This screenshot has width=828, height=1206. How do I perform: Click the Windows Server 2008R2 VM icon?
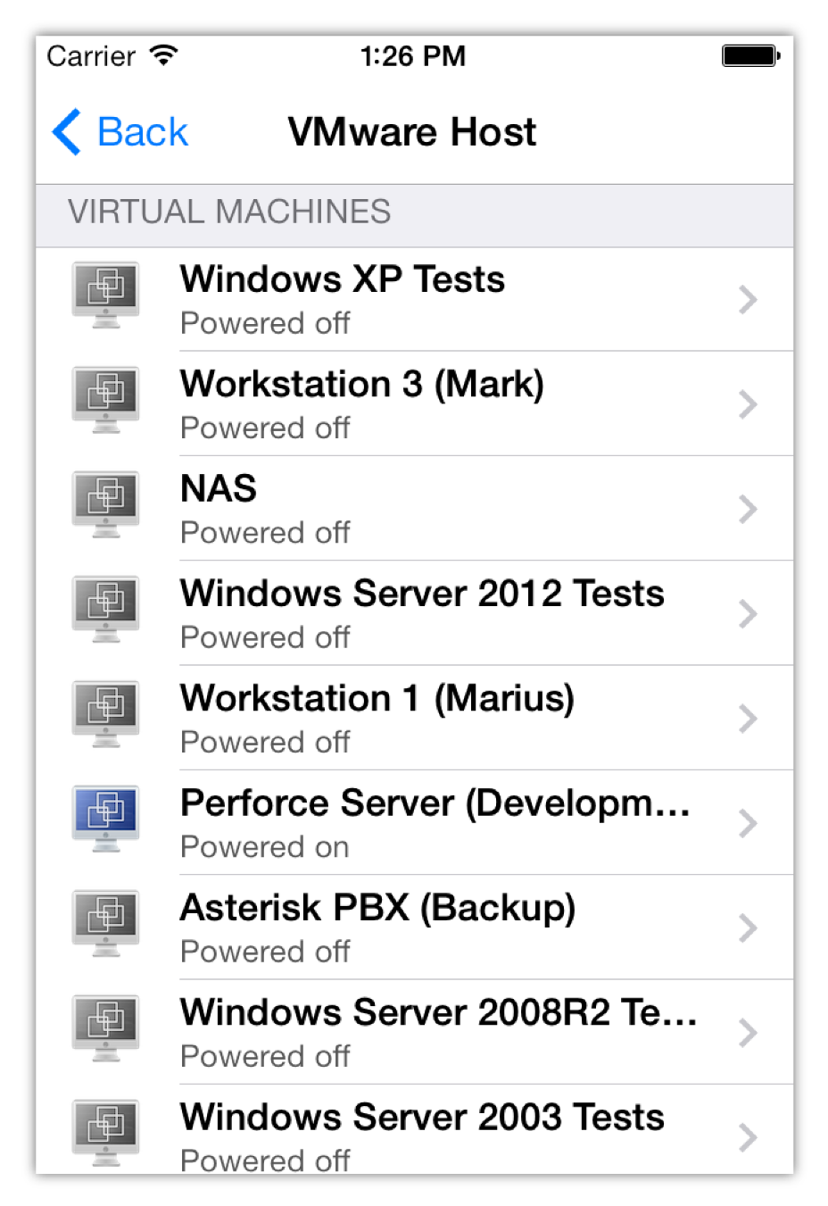(106, 1028)
